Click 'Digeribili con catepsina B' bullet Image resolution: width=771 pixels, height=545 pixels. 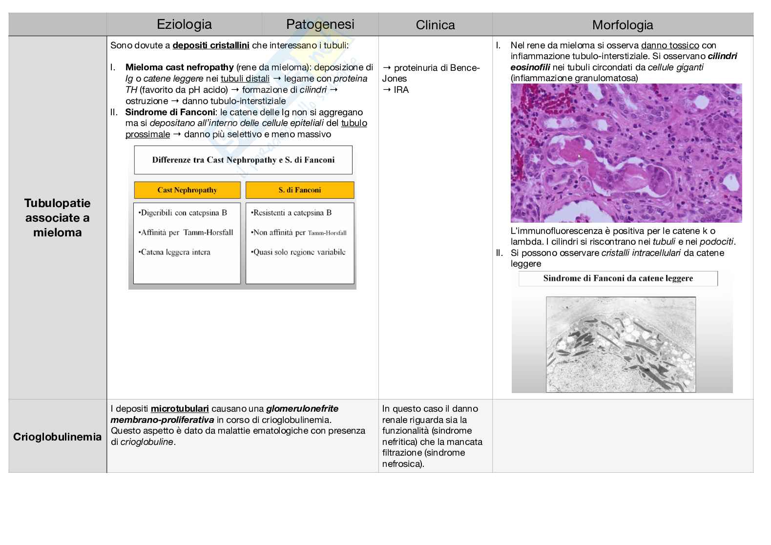pos(183,213)
